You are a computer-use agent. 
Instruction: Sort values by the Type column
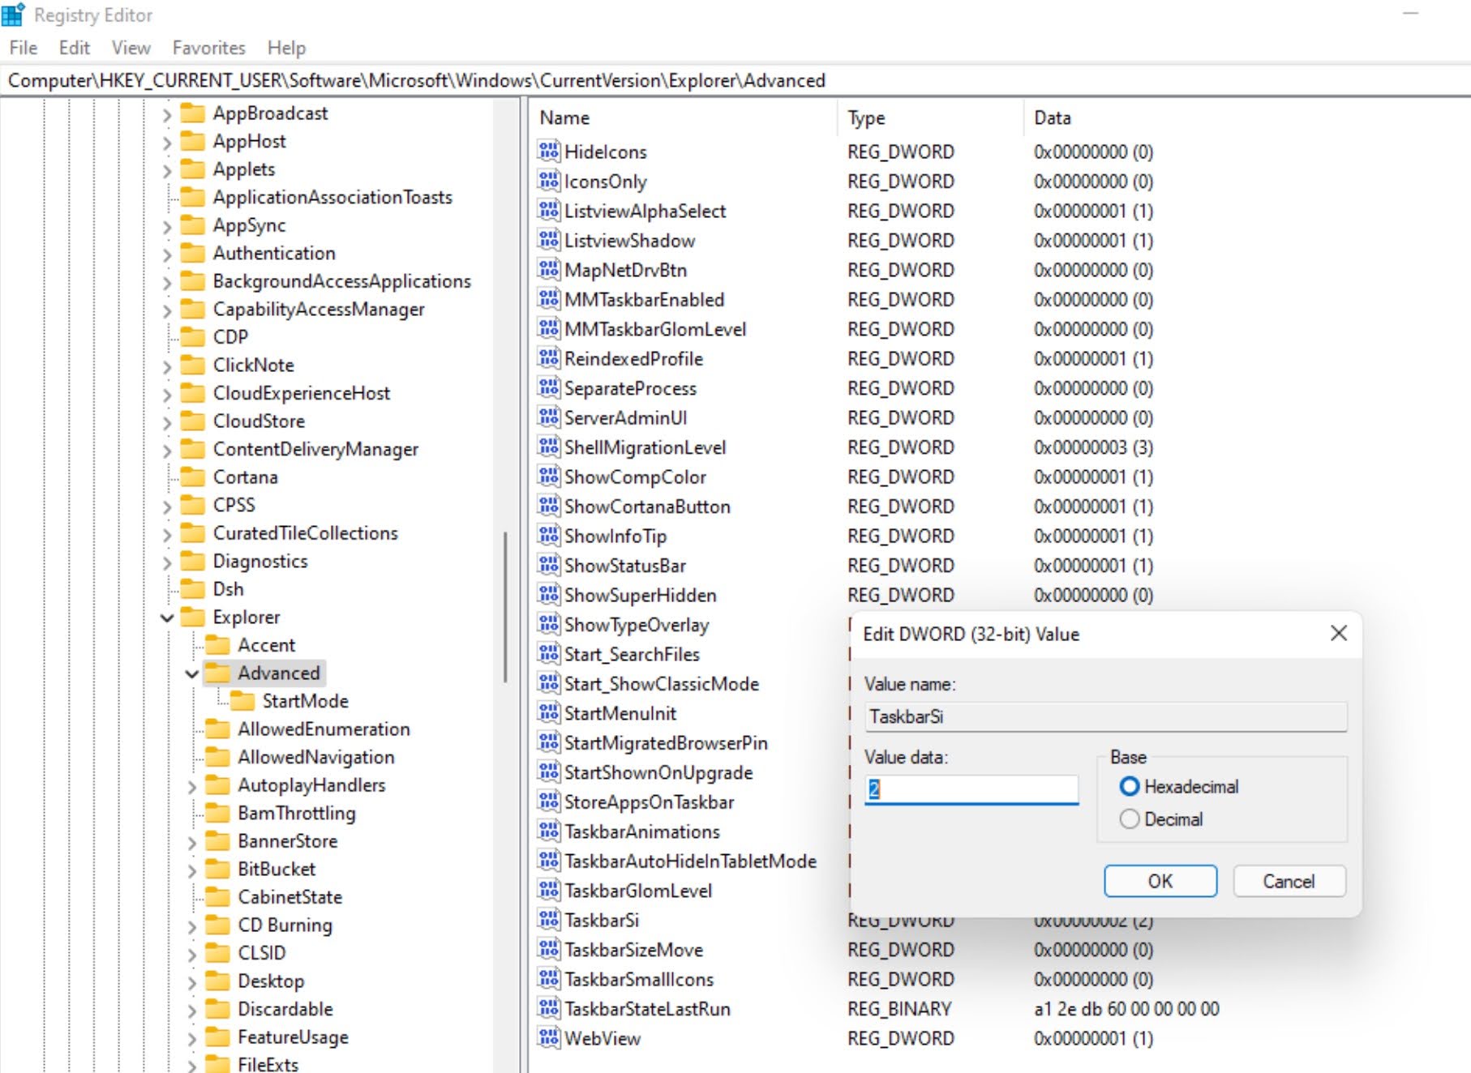pos(930,118)
